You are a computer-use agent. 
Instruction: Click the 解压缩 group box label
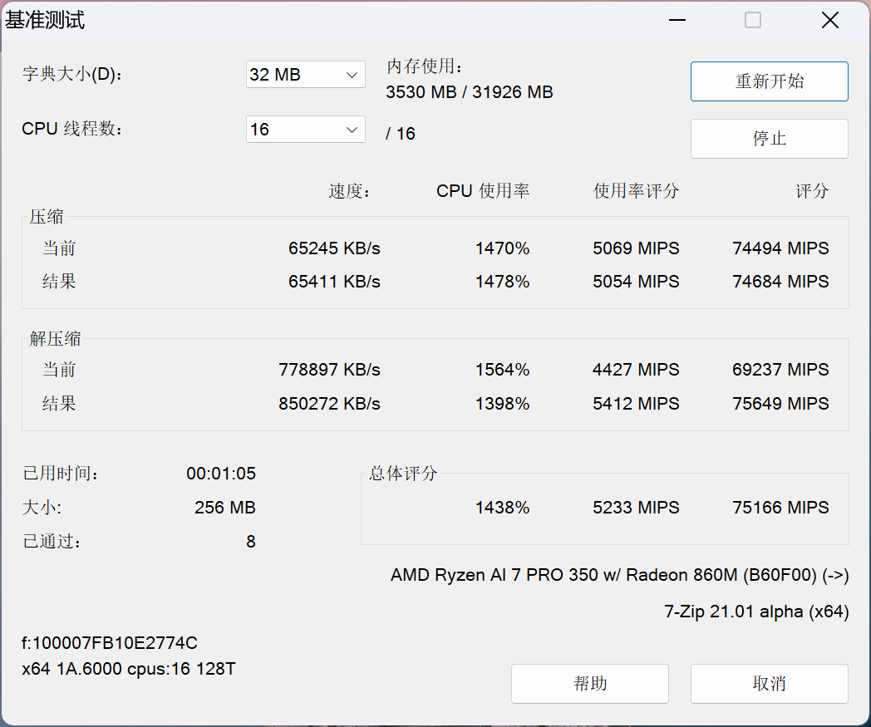(56, 338)
